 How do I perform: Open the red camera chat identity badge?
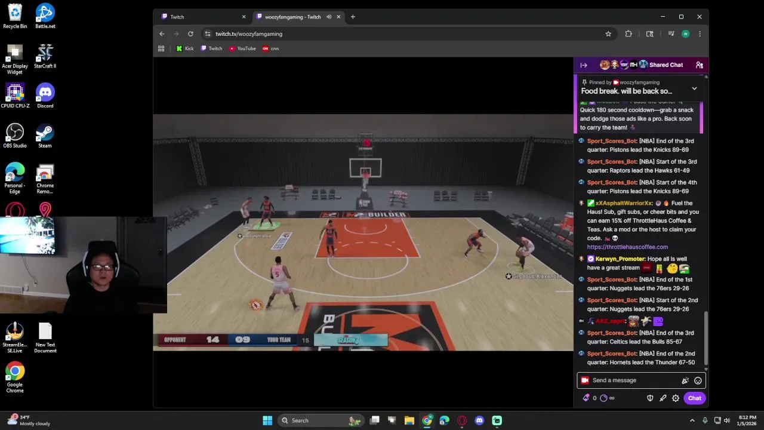(585, 380)
